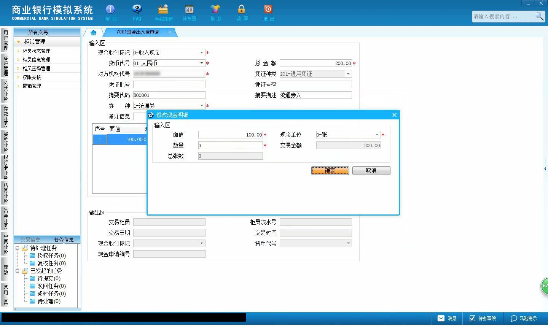Open 待办事项 in the status bar
This screenshot has width=548, height=327.
click(x=483, y=318)
